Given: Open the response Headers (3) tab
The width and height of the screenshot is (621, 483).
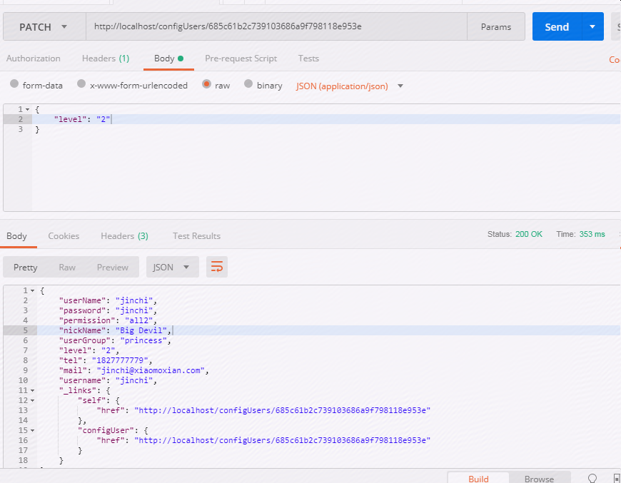Looking at the screenshot, I should (x=124, y=236).
